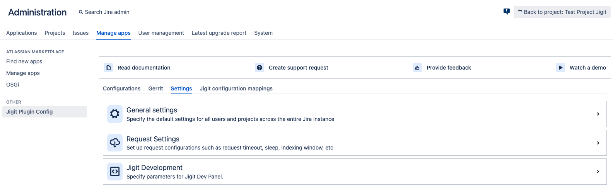Expand General settings using its chevron

pyautogui.click(x=598, y=114)
